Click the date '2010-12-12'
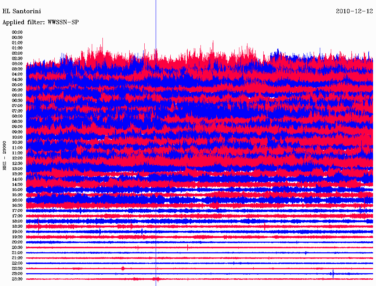 (354, 11)
